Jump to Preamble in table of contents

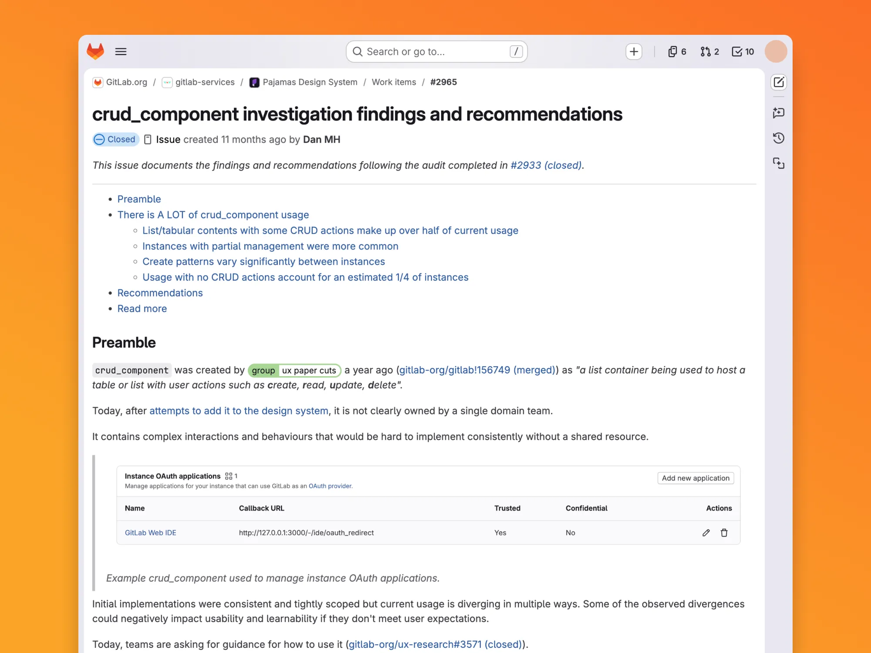(139, 199)
